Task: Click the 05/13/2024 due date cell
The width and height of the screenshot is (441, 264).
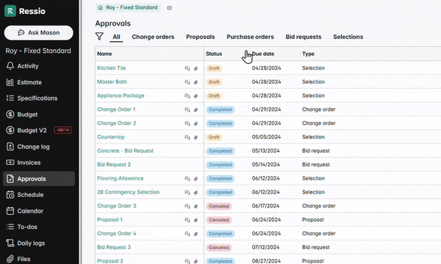Action: pos(265,150)
